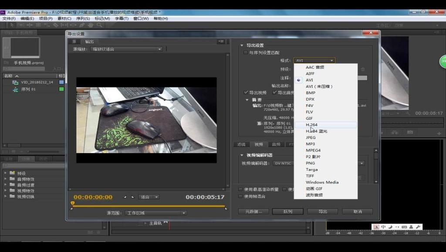Screen dimensions: 446x252
Task: Pick Windows Media format option
Action: [322, 182]
